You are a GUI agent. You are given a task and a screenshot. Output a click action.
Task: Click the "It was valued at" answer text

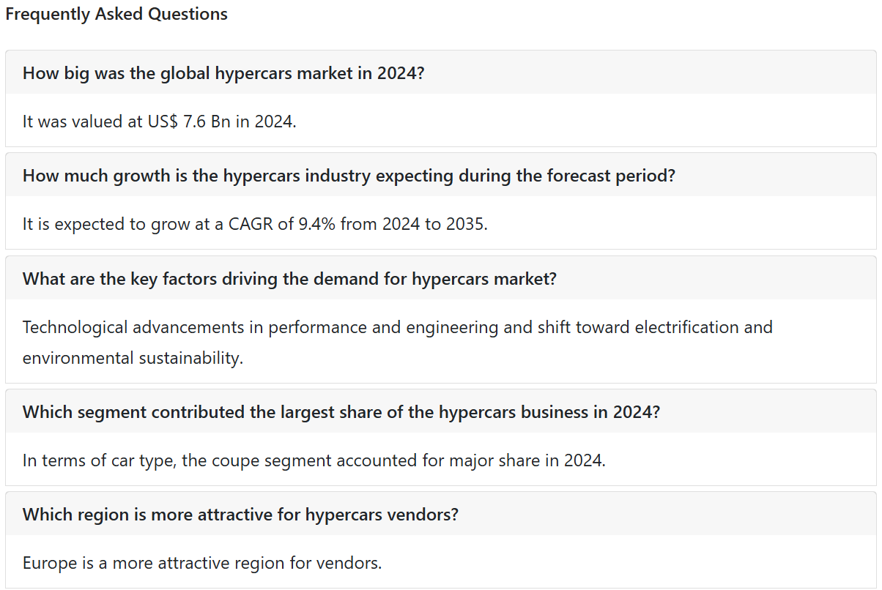click(160, 122)
